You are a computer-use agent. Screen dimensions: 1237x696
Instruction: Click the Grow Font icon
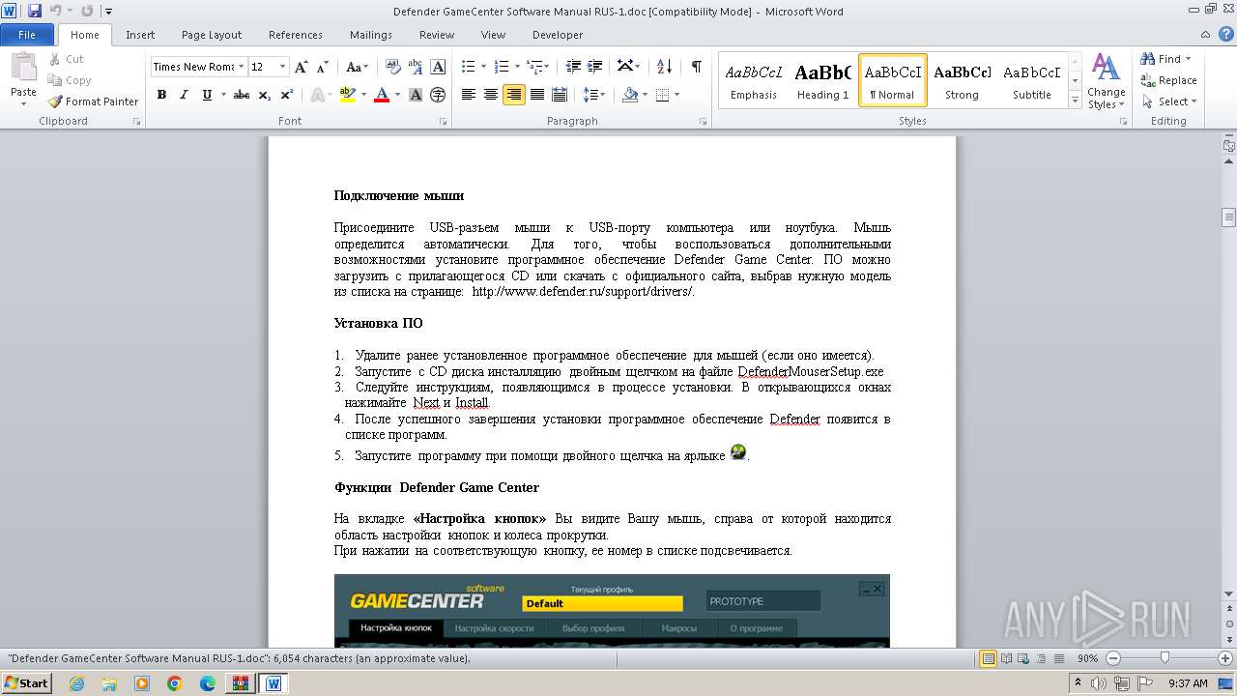coord(302,67)
